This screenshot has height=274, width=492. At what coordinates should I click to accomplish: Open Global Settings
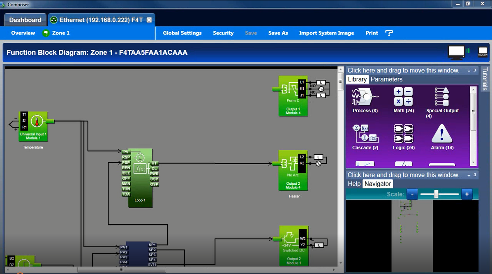click(182, 33)
